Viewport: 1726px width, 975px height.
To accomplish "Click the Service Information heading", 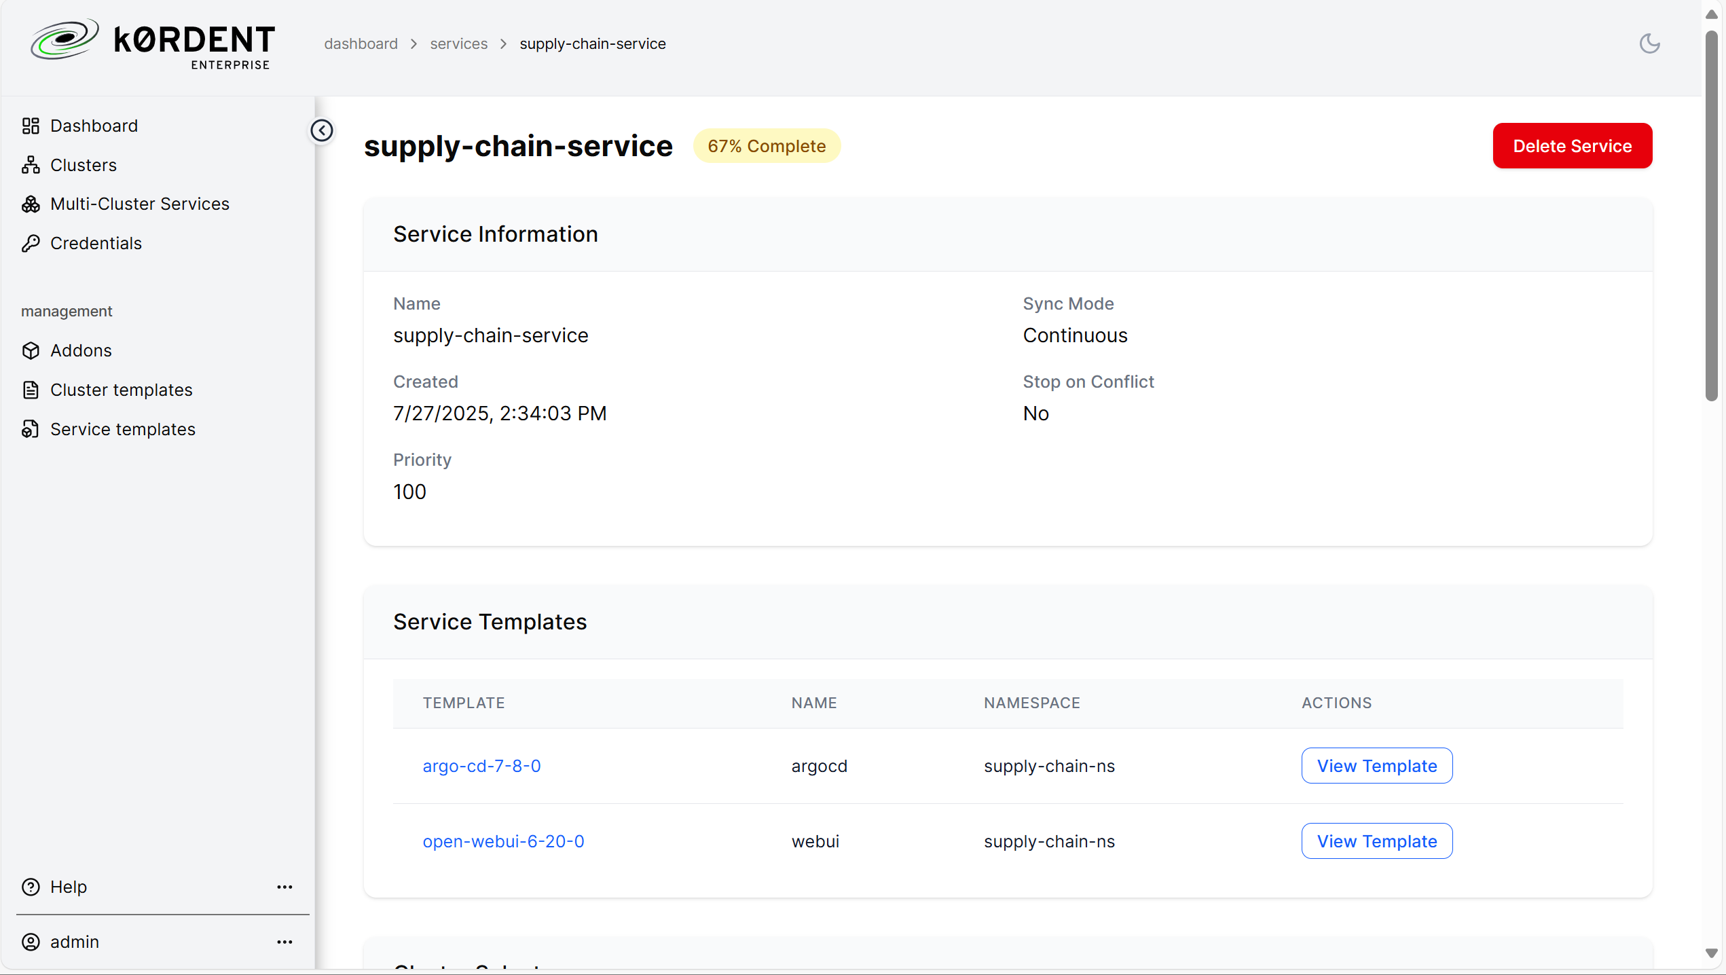I will [x=496, y=234].
